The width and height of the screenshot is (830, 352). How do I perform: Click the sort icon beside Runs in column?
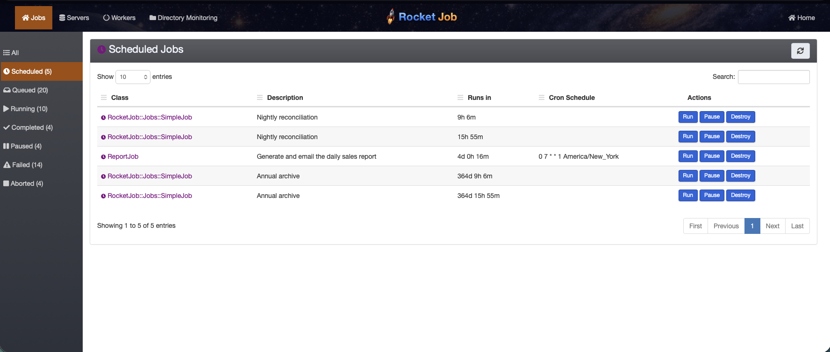click(x=460, y=98)
